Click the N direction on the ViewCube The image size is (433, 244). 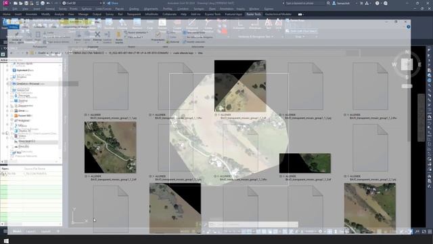tap(407, 52)
